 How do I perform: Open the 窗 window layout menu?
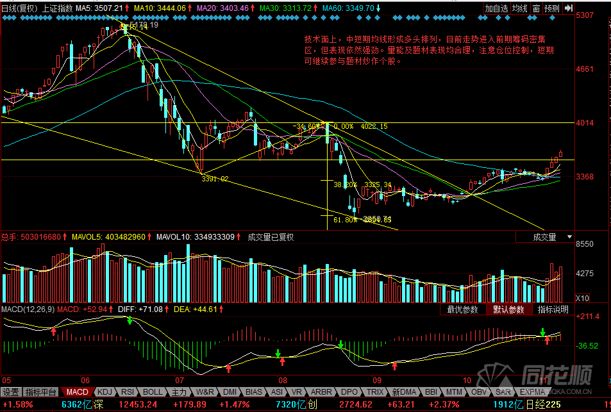pos(536,8)
